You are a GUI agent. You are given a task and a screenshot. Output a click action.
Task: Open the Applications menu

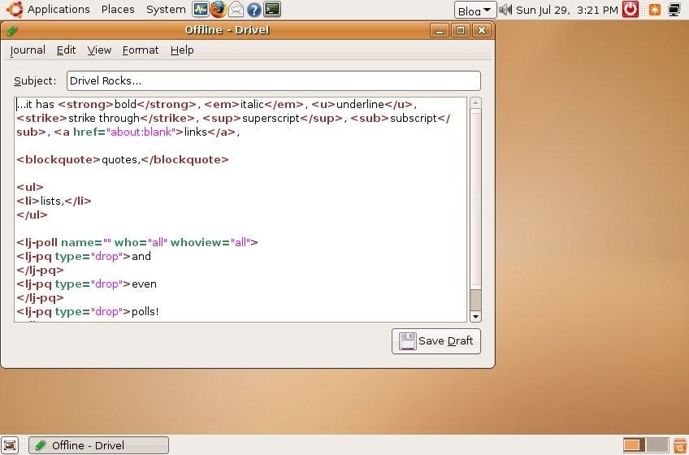(58, 9)
